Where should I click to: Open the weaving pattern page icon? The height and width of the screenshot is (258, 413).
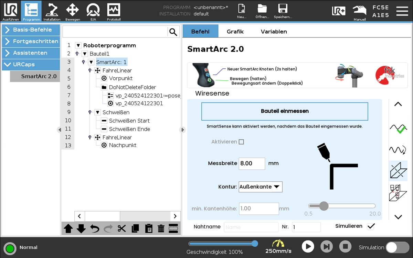coord(398,150)
